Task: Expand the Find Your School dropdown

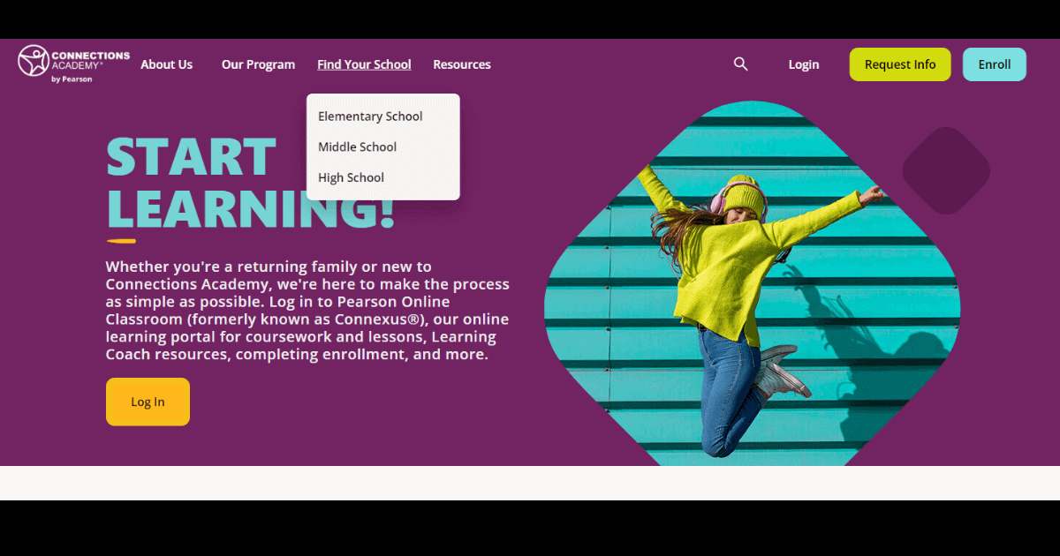Action: [x=364, y=64]
